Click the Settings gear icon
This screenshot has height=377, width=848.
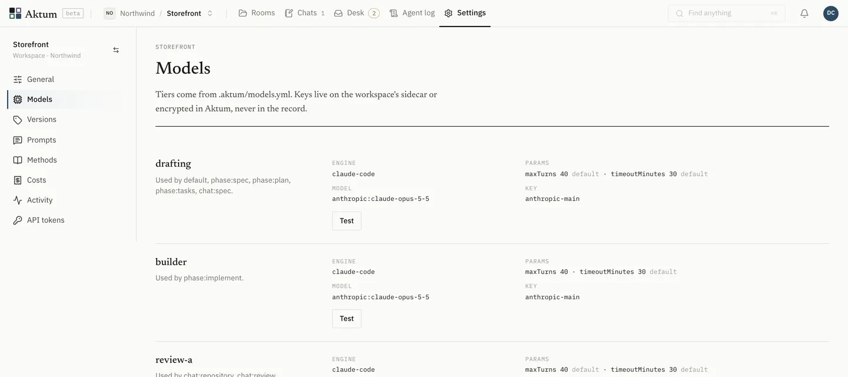tap(449, 13)
